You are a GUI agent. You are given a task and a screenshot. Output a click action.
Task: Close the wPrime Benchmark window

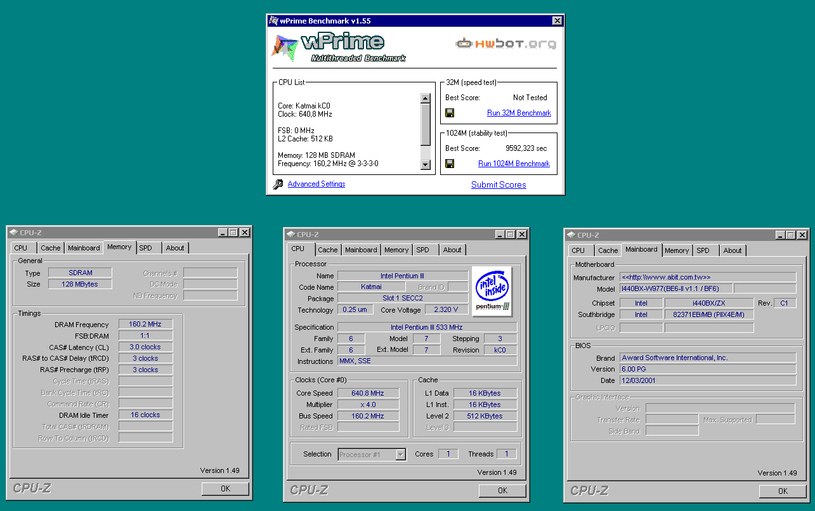[x=557, y=21]
